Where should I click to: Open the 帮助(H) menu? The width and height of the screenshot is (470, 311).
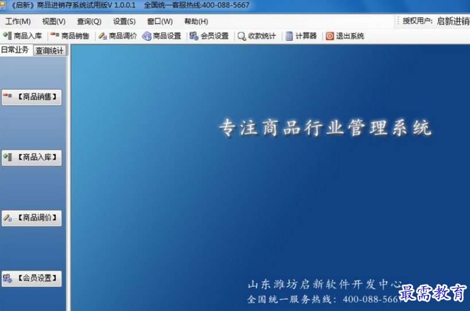(196, 21)
